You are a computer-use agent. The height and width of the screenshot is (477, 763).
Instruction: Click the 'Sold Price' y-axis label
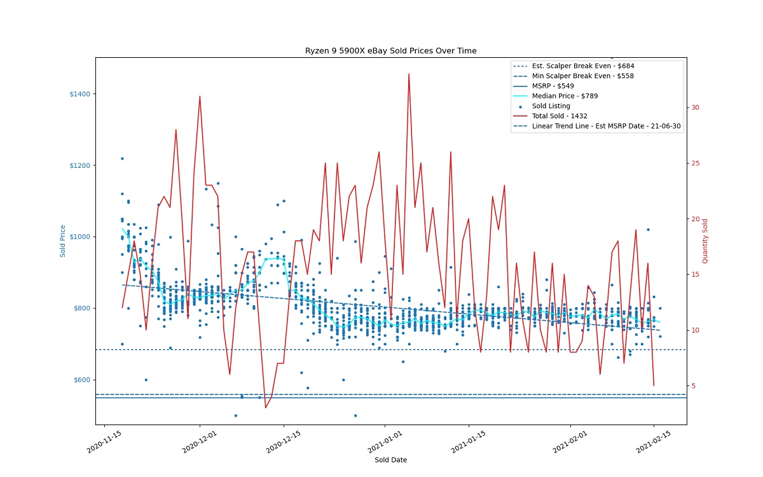tap(63, 241)
